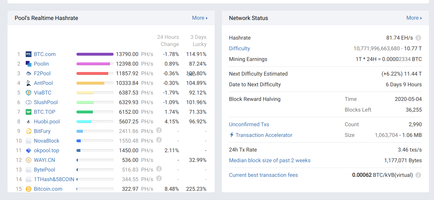Click the BytePool placeholder logo icon
The image size is (434, 200).
29,170
